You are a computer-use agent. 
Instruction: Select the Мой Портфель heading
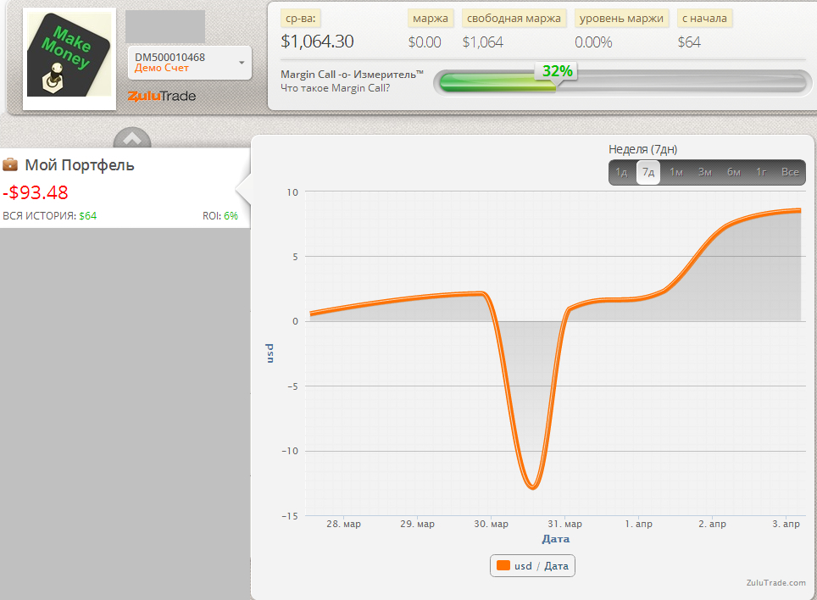pyautogui.click(x=79, y=165)
